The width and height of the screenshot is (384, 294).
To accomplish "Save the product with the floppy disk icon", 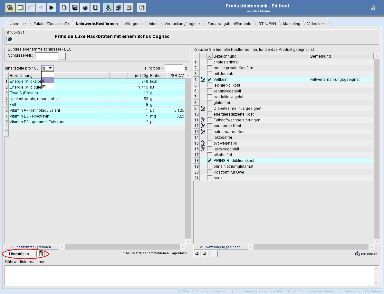I will (74, 7).
